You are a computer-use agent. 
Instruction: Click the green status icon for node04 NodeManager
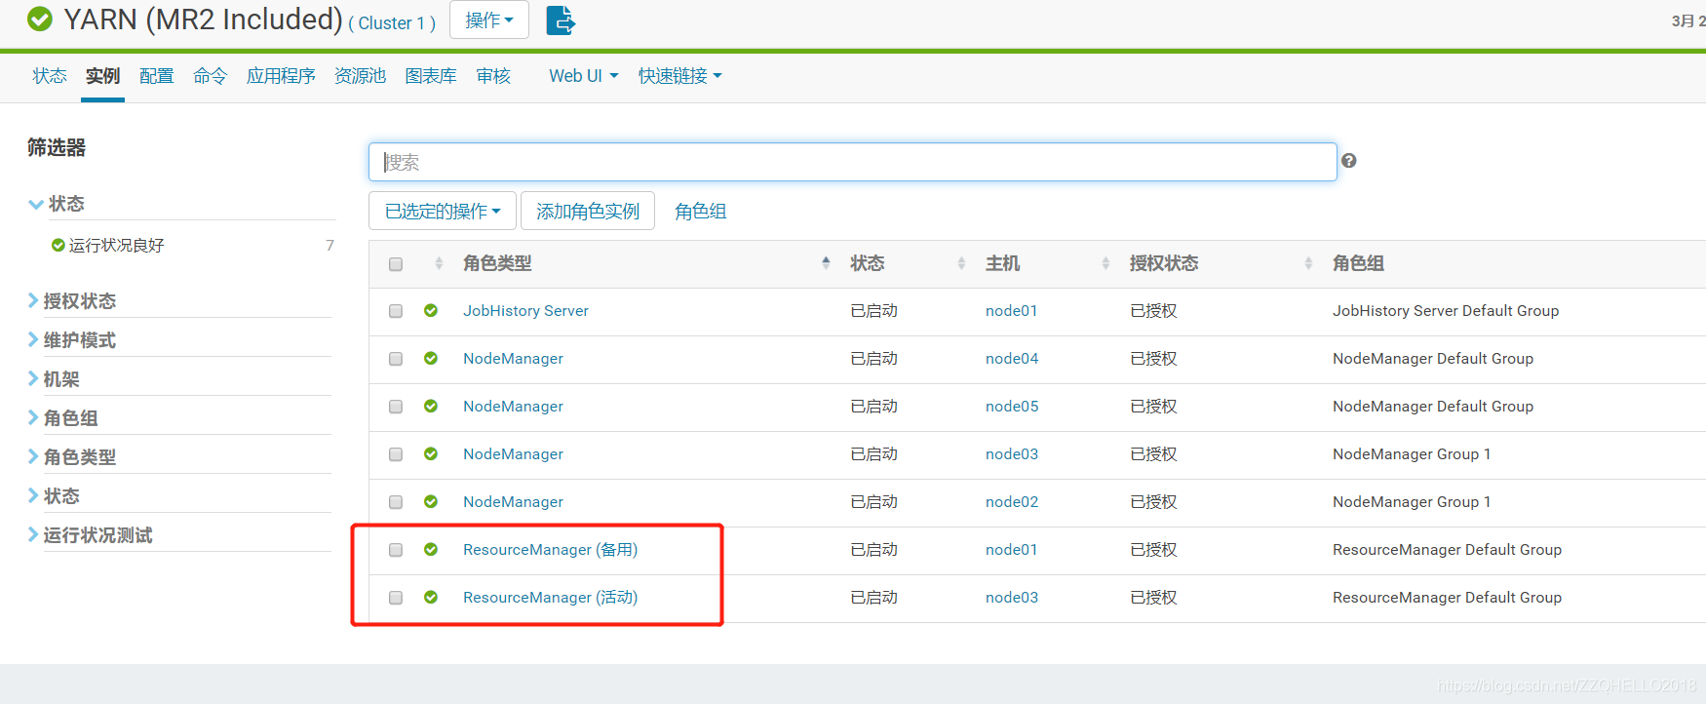point(431,358)
